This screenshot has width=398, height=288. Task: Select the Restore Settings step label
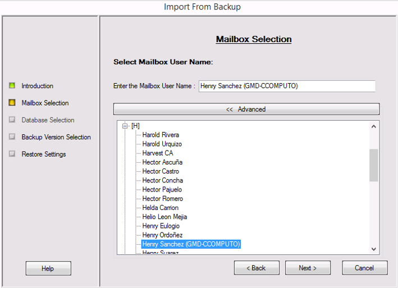pyautogui.click(x=44, y=154)
